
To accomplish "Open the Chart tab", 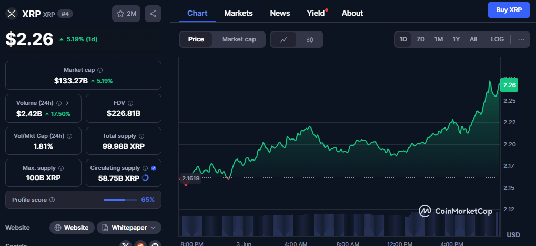I will [197, 13].
